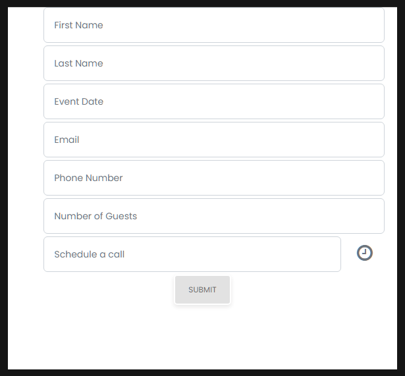Click the Phone Number field
The width and height of the screenshot is (405, 376).
pos(214,178)
